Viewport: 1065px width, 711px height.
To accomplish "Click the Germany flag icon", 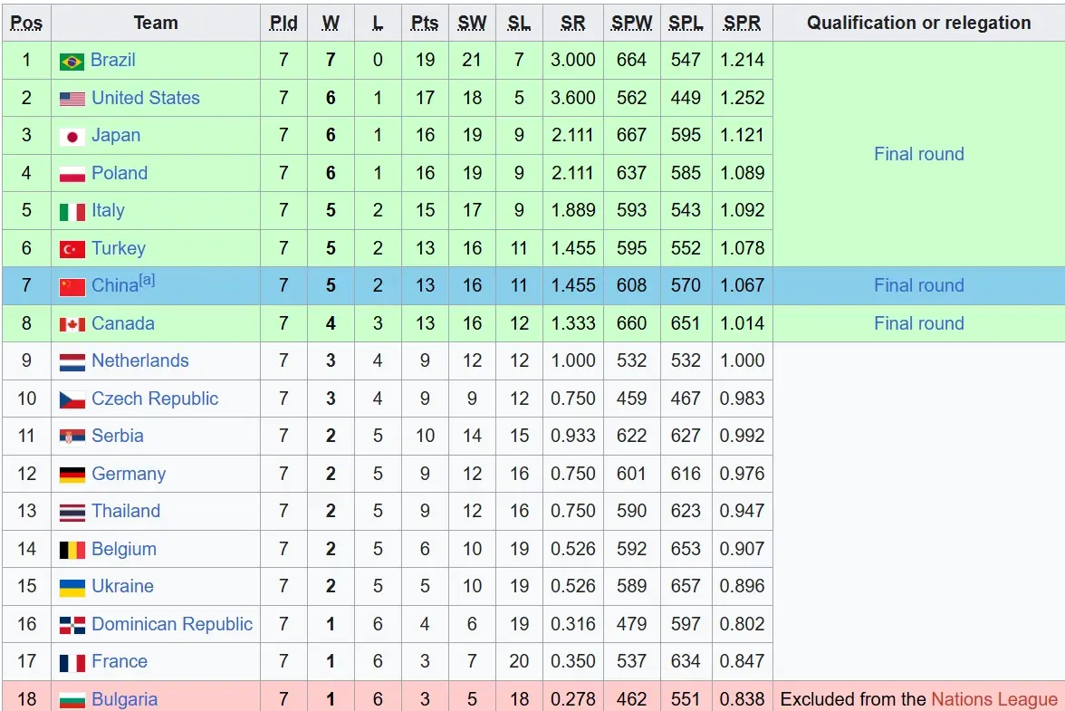I will click(x=72, y=475).
